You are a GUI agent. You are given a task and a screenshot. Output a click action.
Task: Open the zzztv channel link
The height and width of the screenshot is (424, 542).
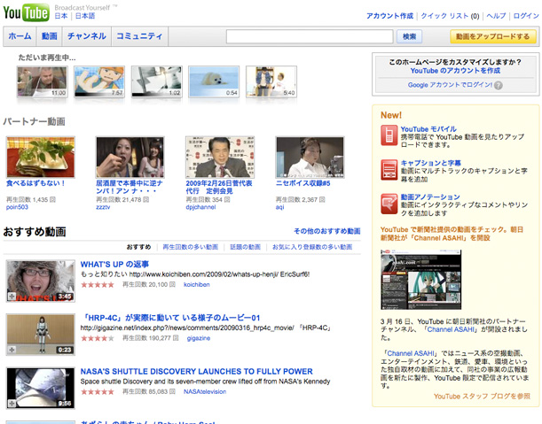(x=103, y=207)
